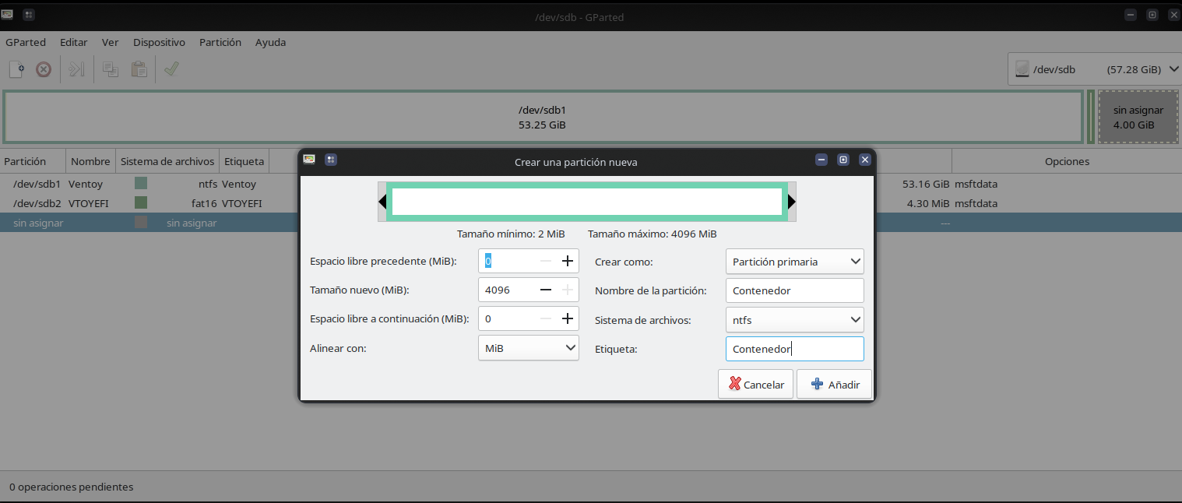Click the right resize arrow handle in dialog
Viewport: 1182px width, 503px height.
coord(792,202)
